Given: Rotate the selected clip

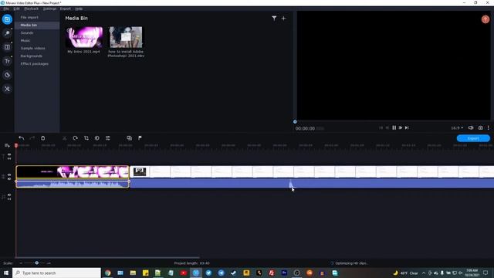Looking at the screenshot, I should [76, 138].
